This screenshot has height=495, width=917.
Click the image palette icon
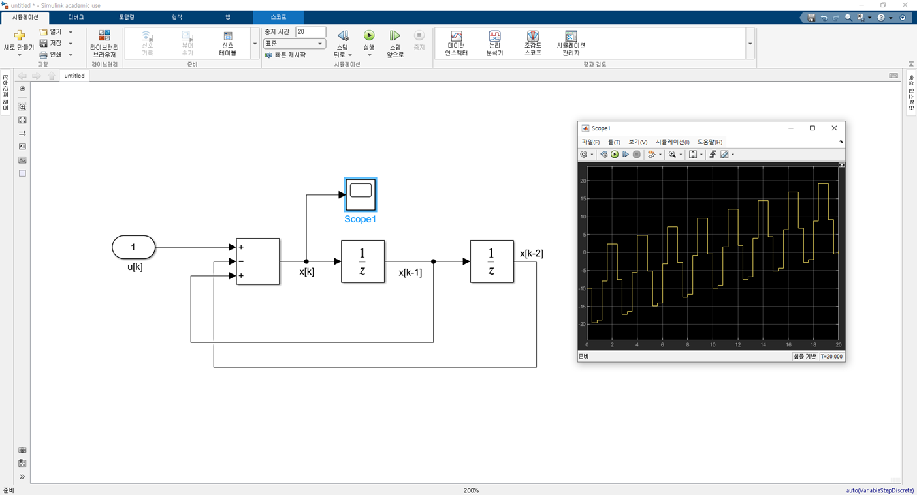coord(22,160)
